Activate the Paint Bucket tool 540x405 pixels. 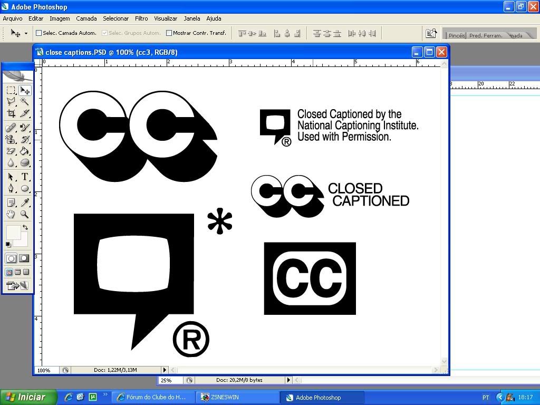[x=24, y=151]
